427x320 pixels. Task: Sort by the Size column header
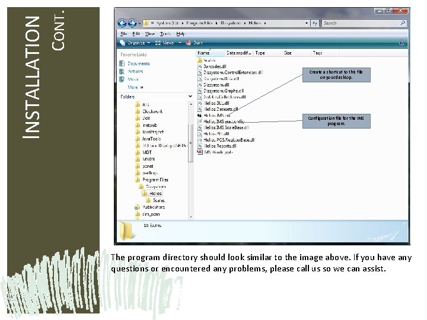click(x=297, y=53)
